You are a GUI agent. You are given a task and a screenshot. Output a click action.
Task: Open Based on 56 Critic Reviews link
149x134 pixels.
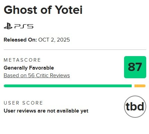click(x=37, y=75)
